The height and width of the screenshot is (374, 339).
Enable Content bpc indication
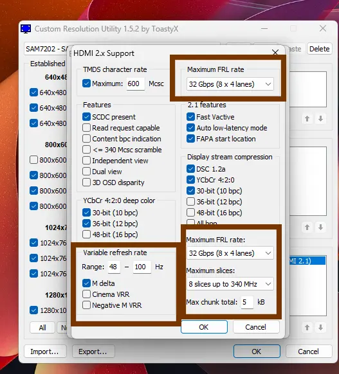pyautogui.click(x=86, y=139)
